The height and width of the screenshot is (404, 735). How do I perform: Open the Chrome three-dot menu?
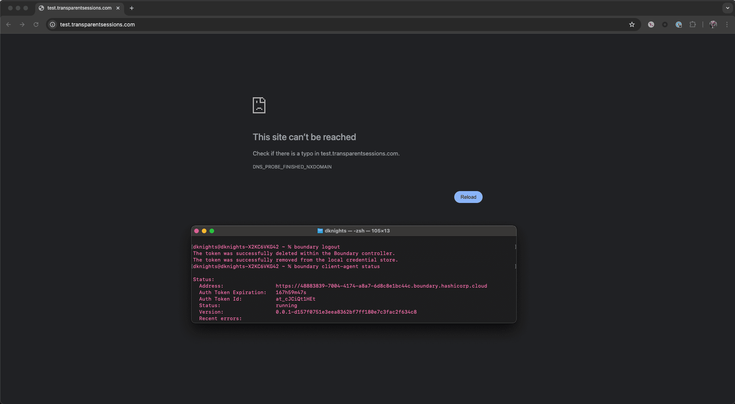pos(727,25)
